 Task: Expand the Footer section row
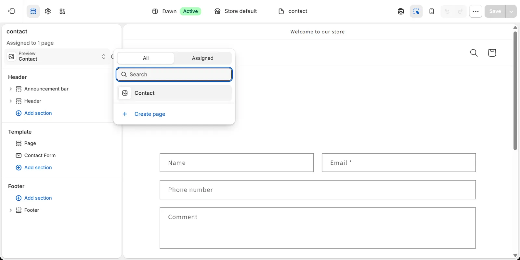coord(10,210)
